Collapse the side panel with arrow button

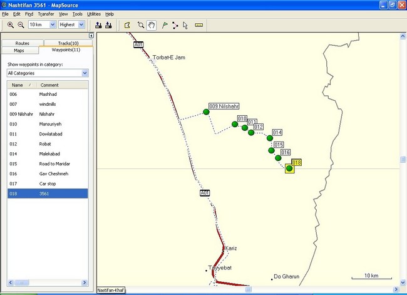tap(91, 36)
